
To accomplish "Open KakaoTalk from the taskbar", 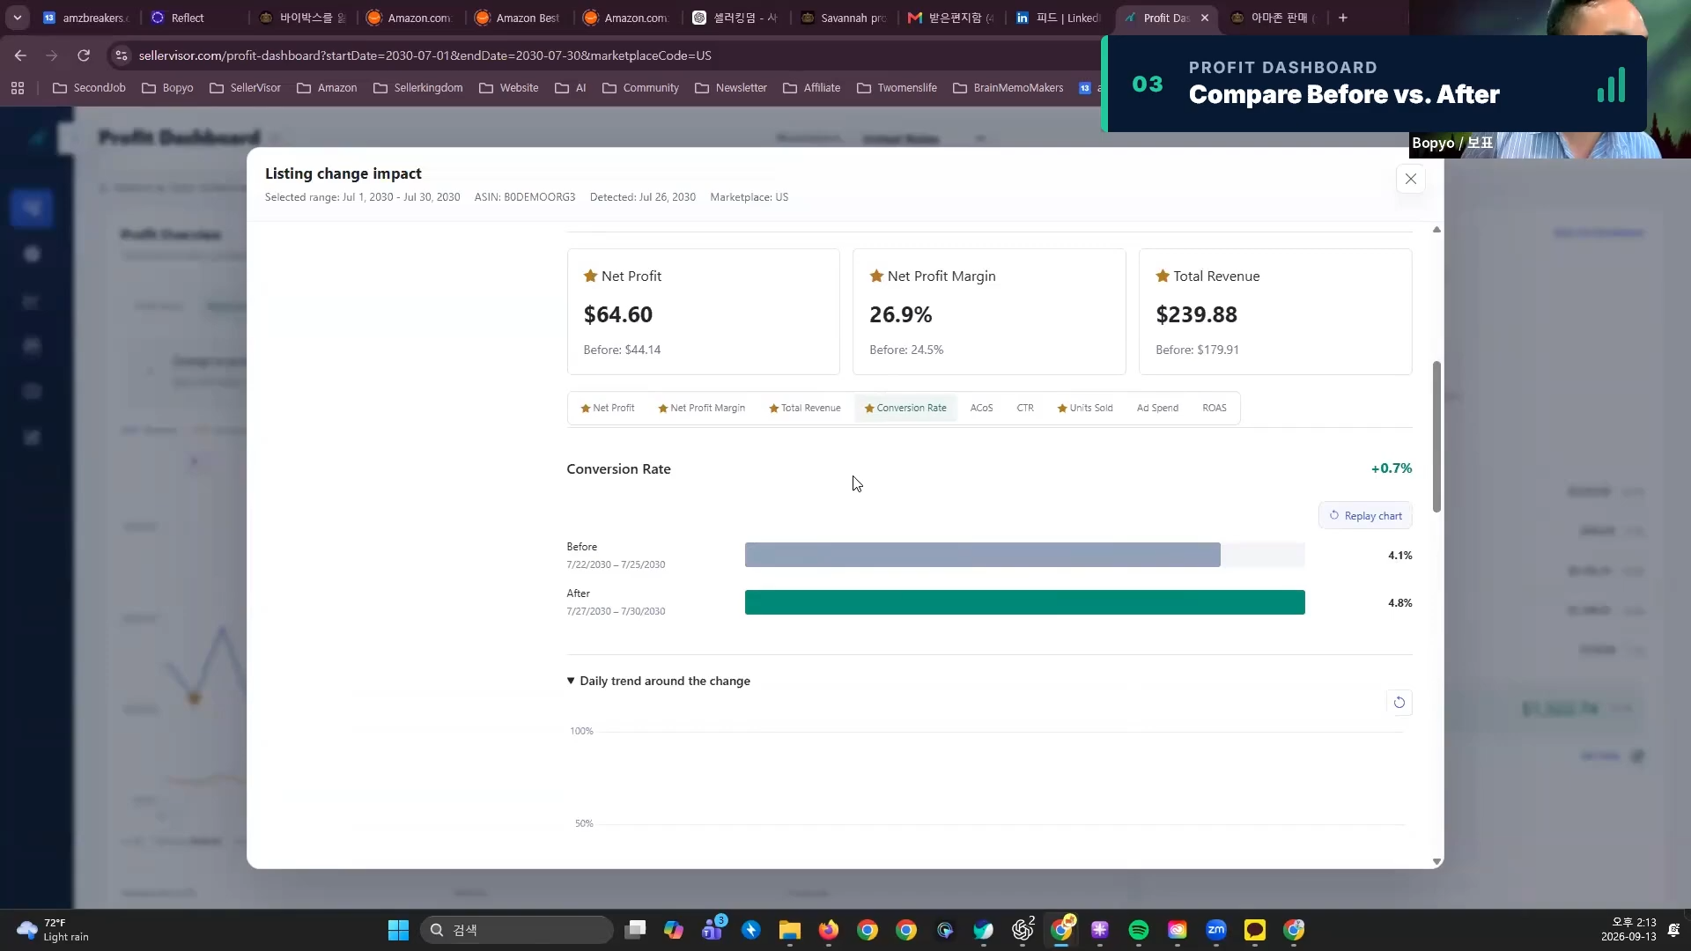I will 1254,930.
